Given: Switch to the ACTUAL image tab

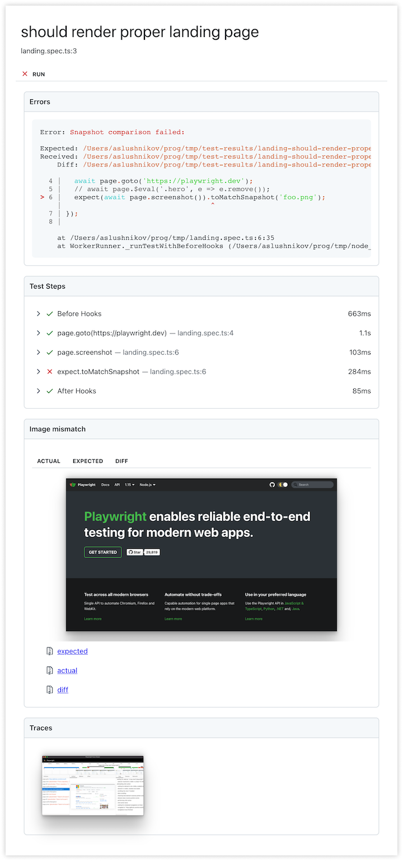Looking at the screenshot, I should 49,461.
